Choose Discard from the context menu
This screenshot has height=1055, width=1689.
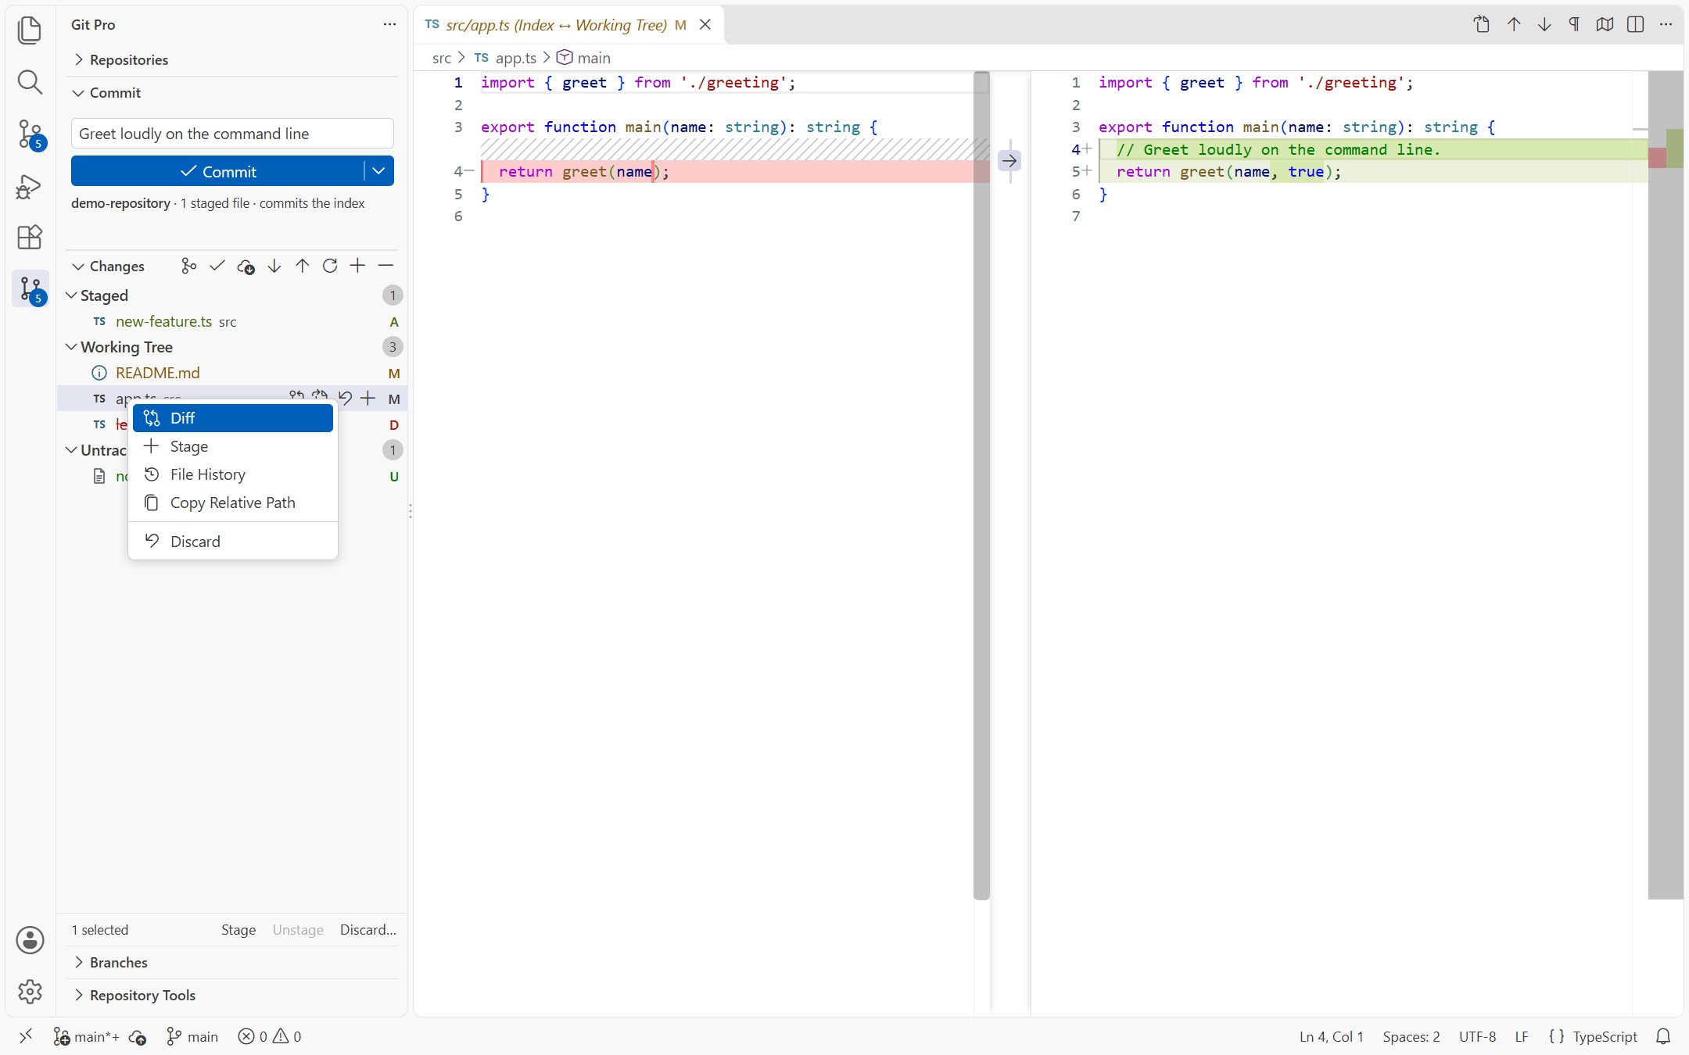coord(233,542)
